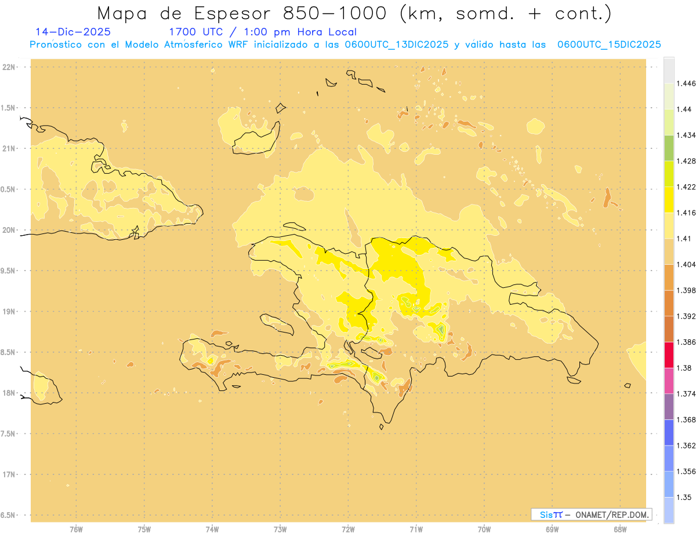
Task: Click the latitude label '19N'
Action: (x=9, y=311)
